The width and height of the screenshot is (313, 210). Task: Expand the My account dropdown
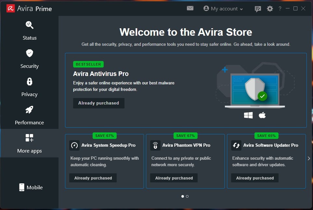tap(223, 8)
